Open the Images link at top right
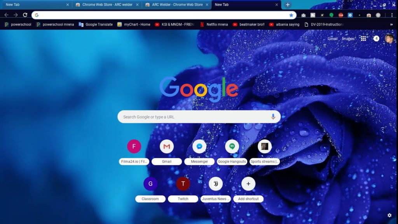The width and height of the screenshot is (398, 224). 348,38
